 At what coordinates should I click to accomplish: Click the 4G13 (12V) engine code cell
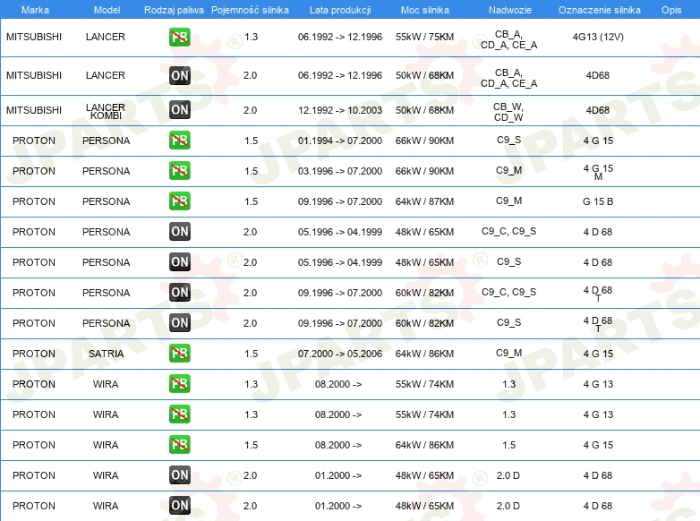point(598,38)
